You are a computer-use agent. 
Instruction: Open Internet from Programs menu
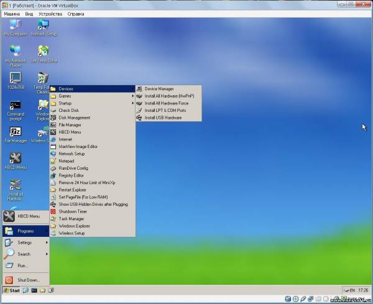click(93, 139)
